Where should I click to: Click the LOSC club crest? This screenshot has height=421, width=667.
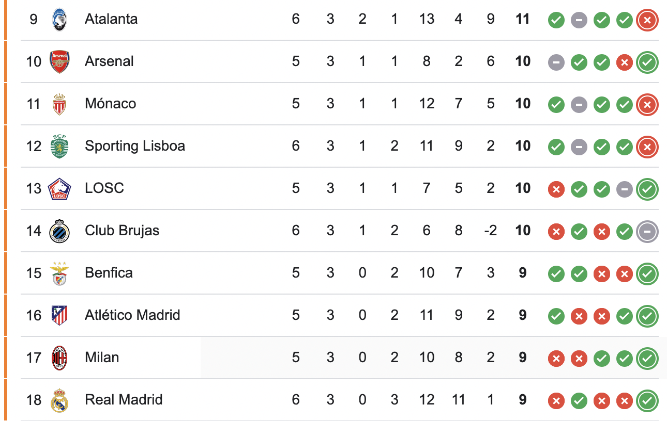click(59, 189)
